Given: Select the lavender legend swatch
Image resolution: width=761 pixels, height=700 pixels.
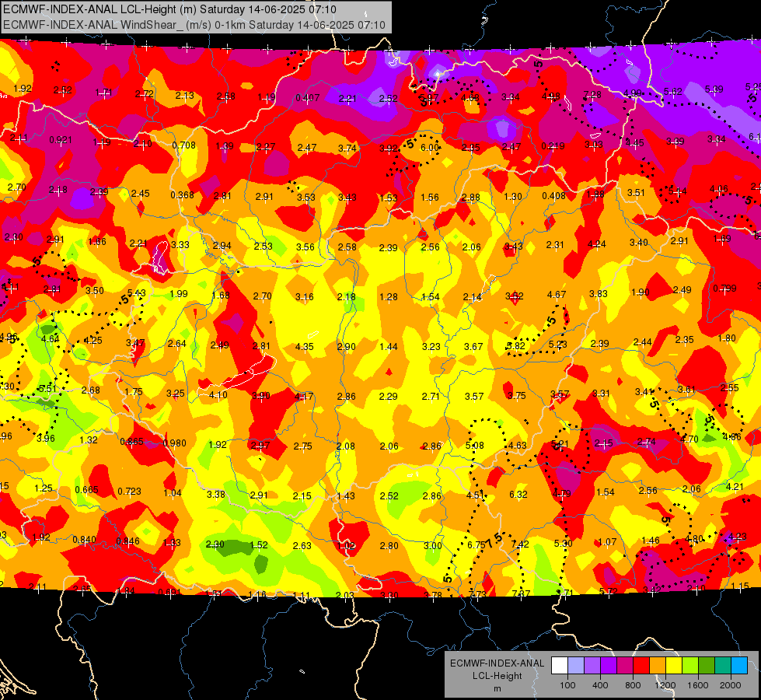Looking at the screenshot, I should [576, 666].
